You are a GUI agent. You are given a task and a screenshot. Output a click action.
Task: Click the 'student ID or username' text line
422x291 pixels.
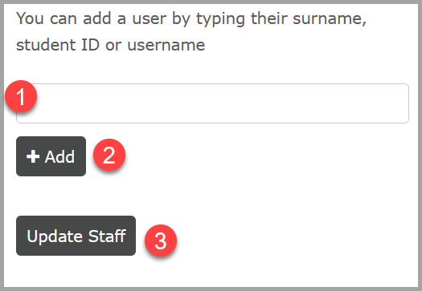click(x=111, y=45)
